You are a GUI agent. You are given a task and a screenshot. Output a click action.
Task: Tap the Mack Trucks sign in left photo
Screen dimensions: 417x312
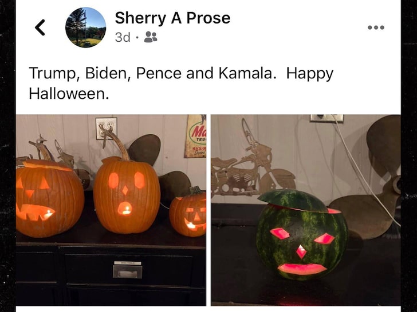click(195, 136)
